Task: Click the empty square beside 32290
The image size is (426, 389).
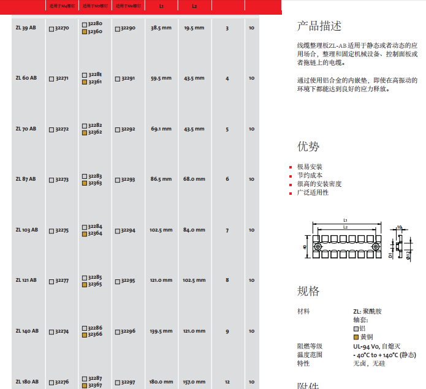Action: click(x=118, y=28)
